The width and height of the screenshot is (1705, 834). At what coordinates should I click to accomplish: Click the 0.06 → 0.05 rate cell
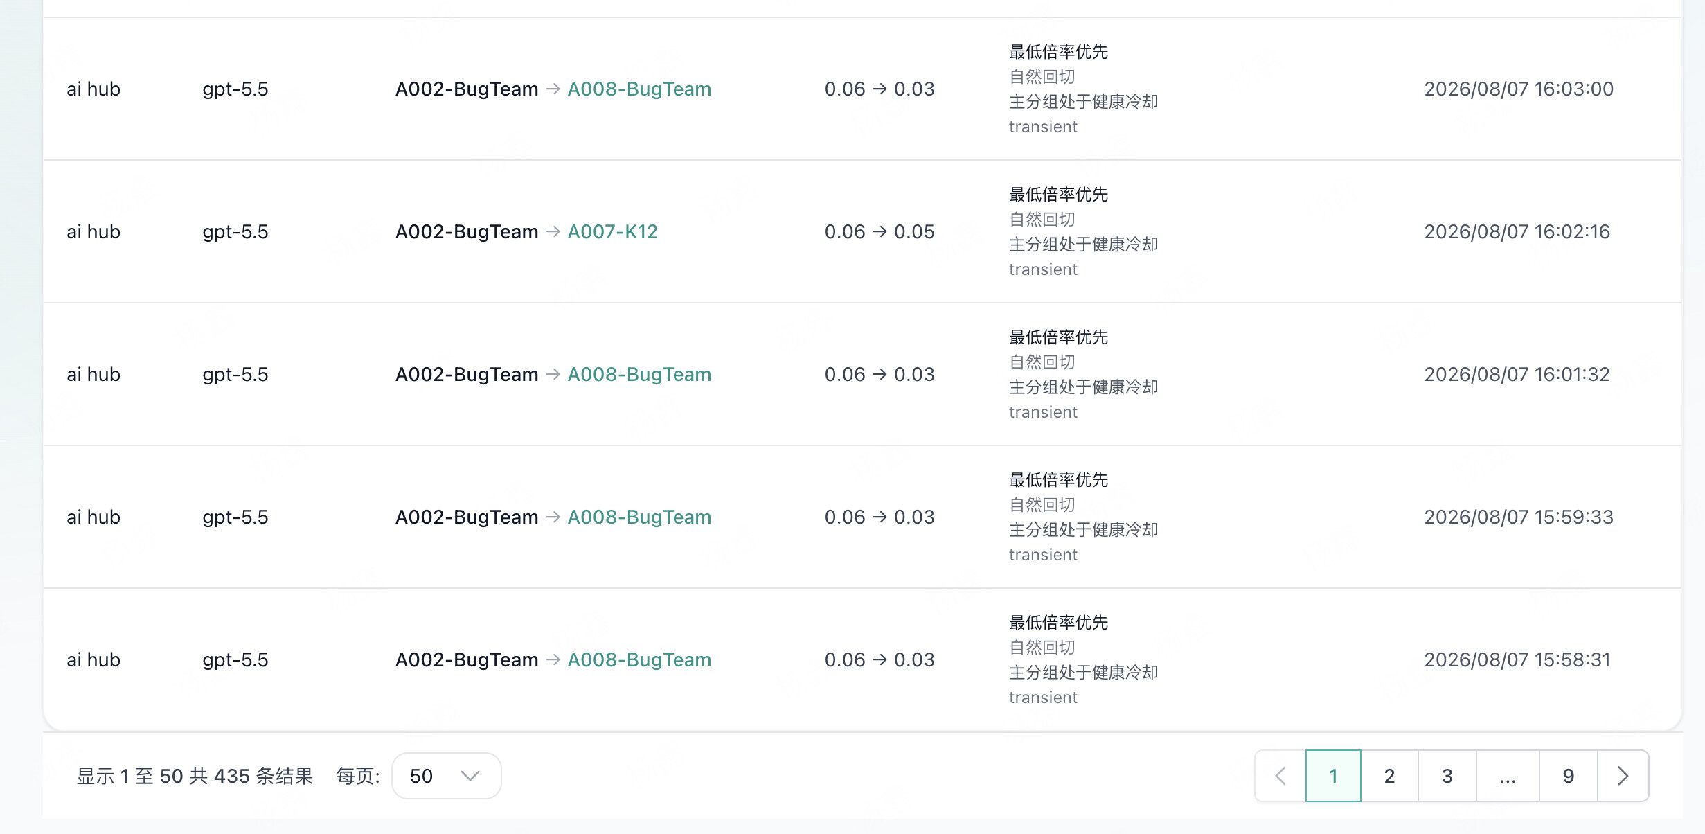(880, 231)
